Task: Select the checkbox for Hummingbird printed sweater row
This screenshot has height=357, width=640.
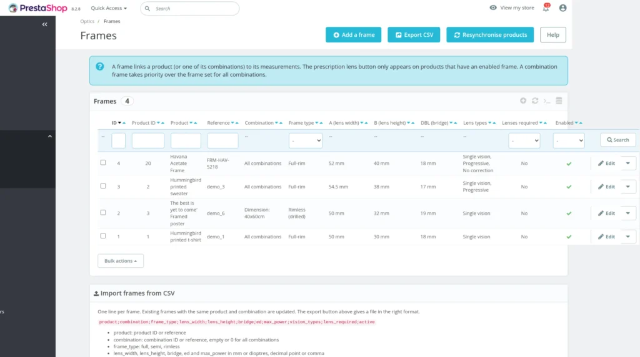Action: pos(103,186)
